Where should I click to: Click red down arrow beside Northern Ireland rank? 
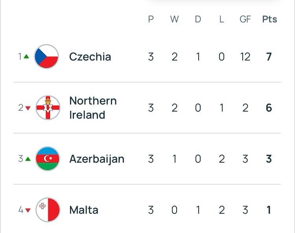28,108
